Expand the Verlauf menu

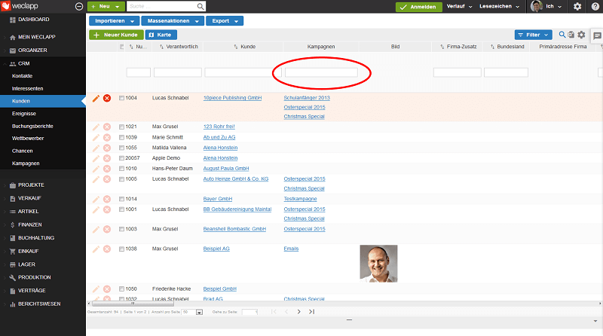click(x=460, y=7)
